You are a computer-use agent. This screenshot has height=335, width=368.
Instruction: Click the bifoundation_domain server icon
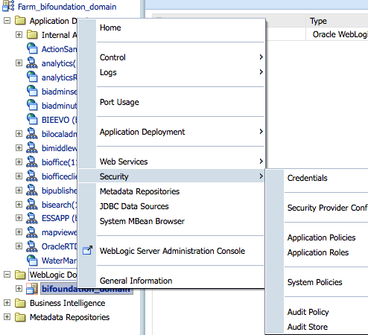coord(32,289)
